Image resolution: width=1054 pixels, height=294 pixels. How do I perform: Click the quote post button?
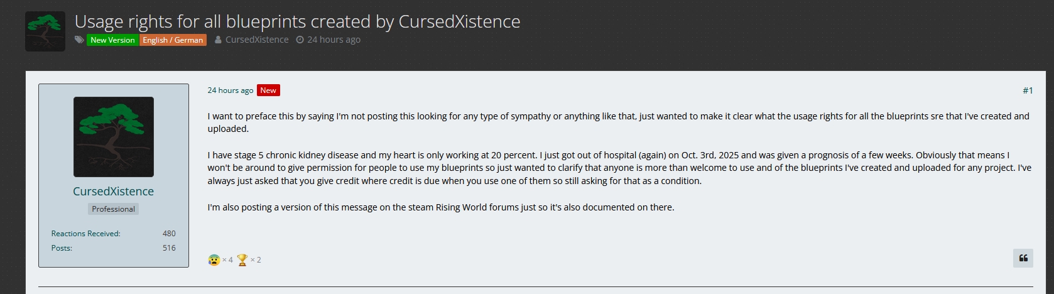coord(1023,258)
